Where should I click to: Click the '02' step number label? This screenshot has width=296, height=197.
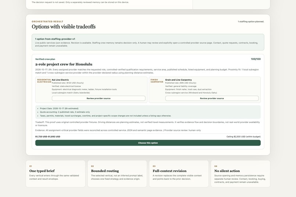click(92, 166)
